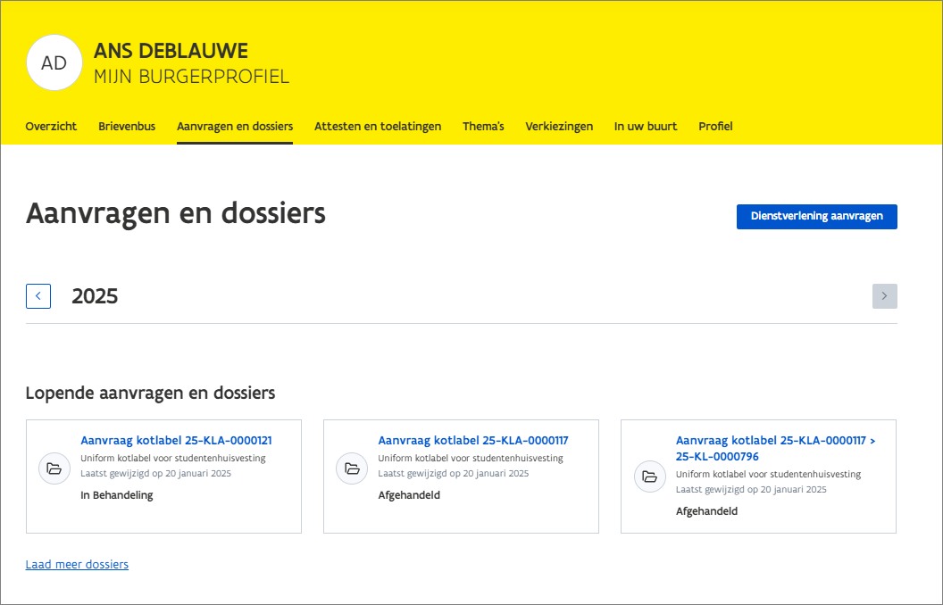This screenshot has width=943, height=605.
Task: Switch to In uw buurt tab
Action: coord(646,127)
